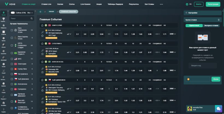Click stake amount field with coin
This screenshot has width=224, height=114.
(x=198, y=79)
